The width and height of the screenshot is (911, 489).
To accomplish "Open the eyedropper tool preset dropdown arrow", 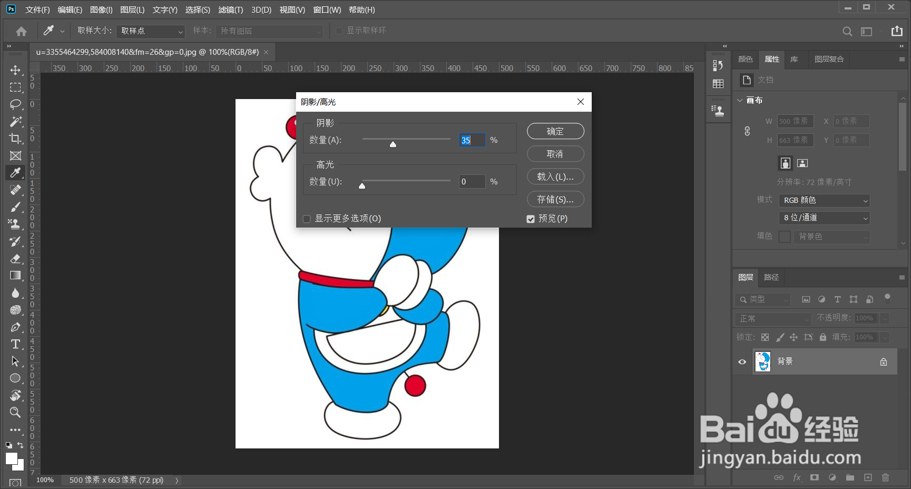I will point(62,31).
